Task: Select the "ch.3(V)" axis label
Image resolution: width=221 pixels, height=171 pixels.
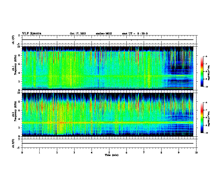Action: coord(13,143)
